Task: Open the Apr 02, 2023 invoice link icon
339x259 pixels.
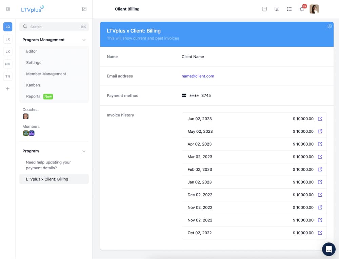Action: pos(320,144)
